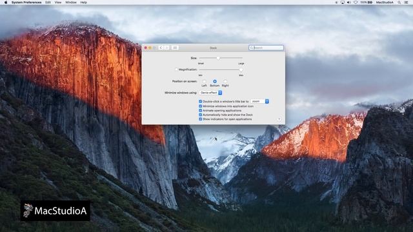Image resolution: width=413 pixels, height=232 pixels.
Task: Toggle Show indicators for open applications
Action: click(201, 119)
